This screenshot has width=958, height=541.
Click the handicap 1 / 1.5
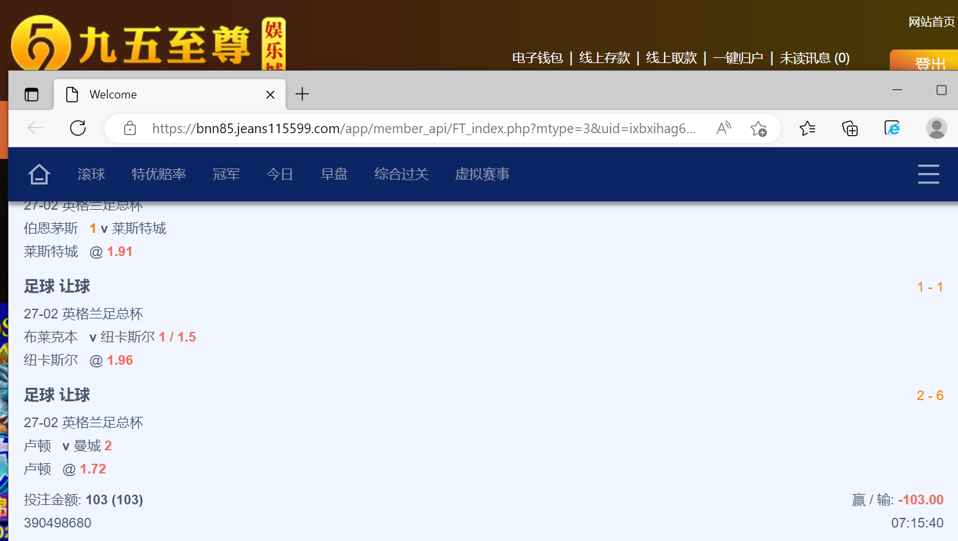178,337
